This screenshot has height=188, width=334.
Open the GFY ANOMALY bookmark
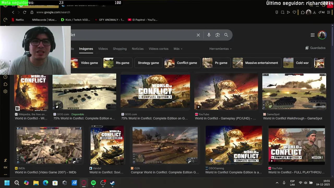click(x=109, y=20)
